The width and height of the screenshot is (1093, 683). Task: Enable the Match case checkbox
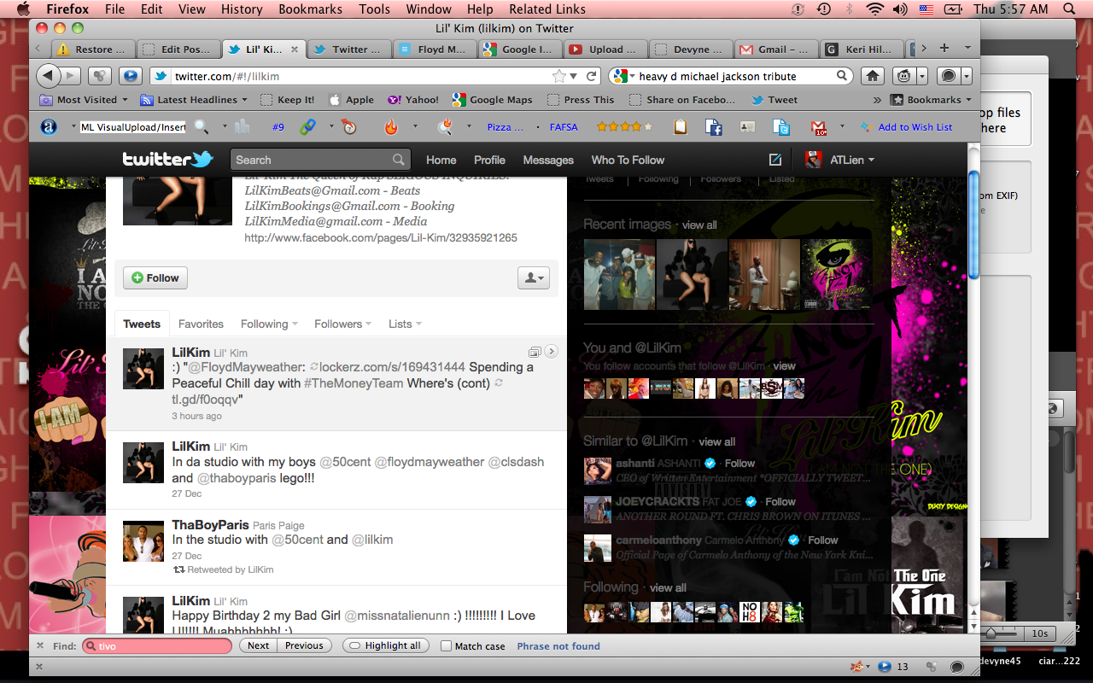coord(446,646)
